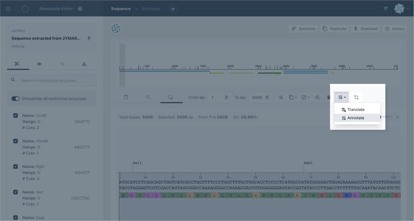The image size is (414, 221).
Task: Open the export options dropdown
Action: click(305, 97)
